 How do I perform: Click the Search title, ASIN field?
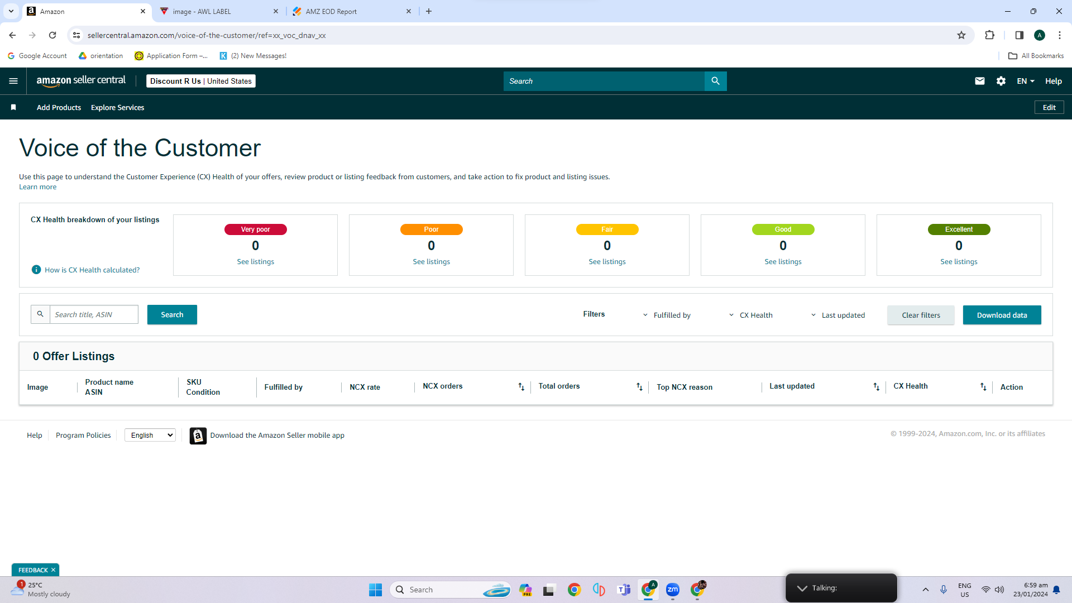point(94,314)
